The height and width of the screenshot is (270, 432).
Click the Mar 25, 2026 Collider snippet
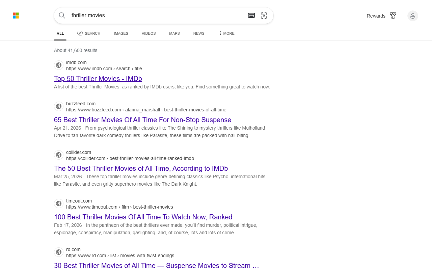pyautogui.click(x=160, y=180)
